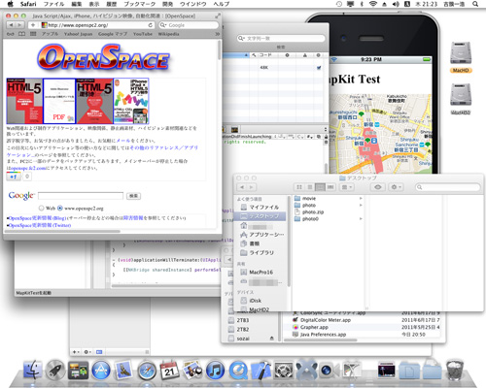Open Xcode bottom gear action dropdown
486x388 pixels.
pos(87,352)
